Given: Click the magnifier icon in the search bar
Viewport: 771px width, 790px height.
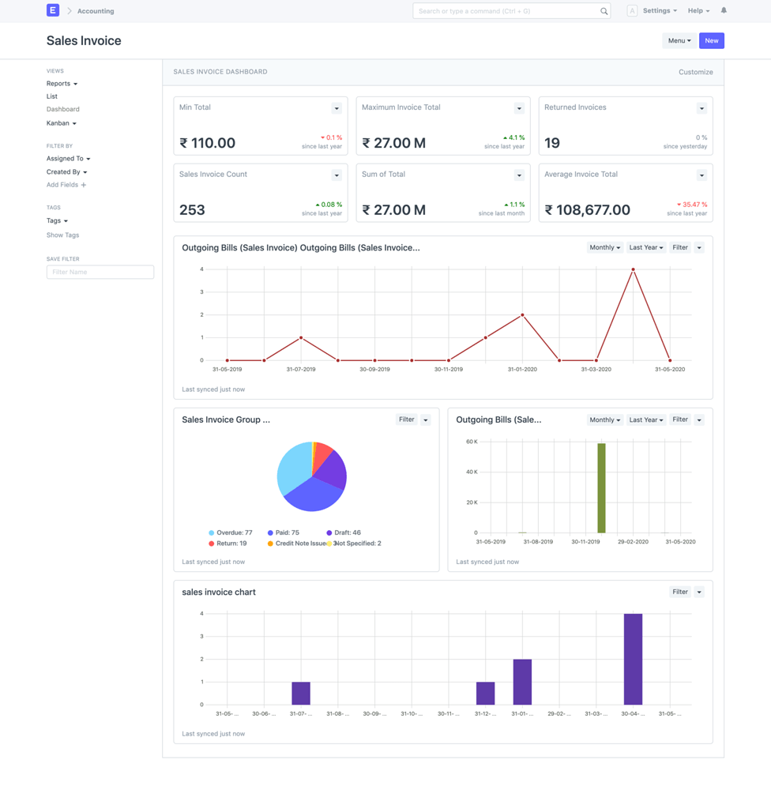Looking at the screenshot, I should pyautogui.click(x=604, y=11).
